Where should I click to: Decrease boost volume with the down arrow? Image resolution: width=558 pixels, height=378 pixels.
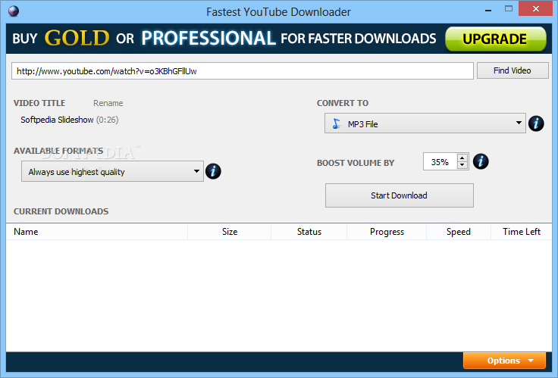pos(462,165)
